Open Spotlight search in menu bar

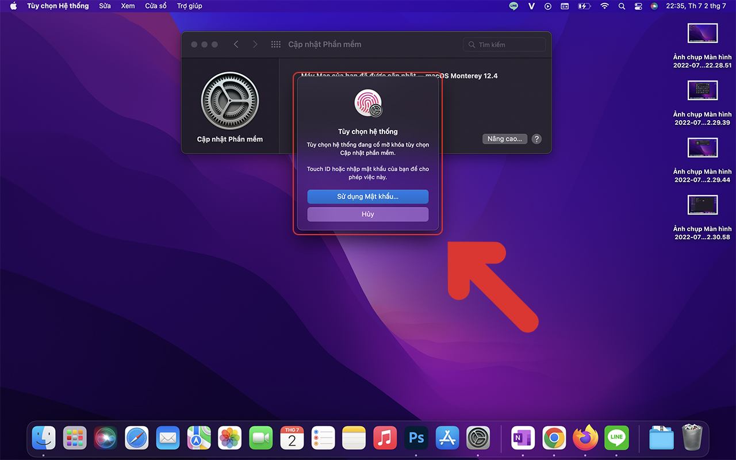[622, 6]
